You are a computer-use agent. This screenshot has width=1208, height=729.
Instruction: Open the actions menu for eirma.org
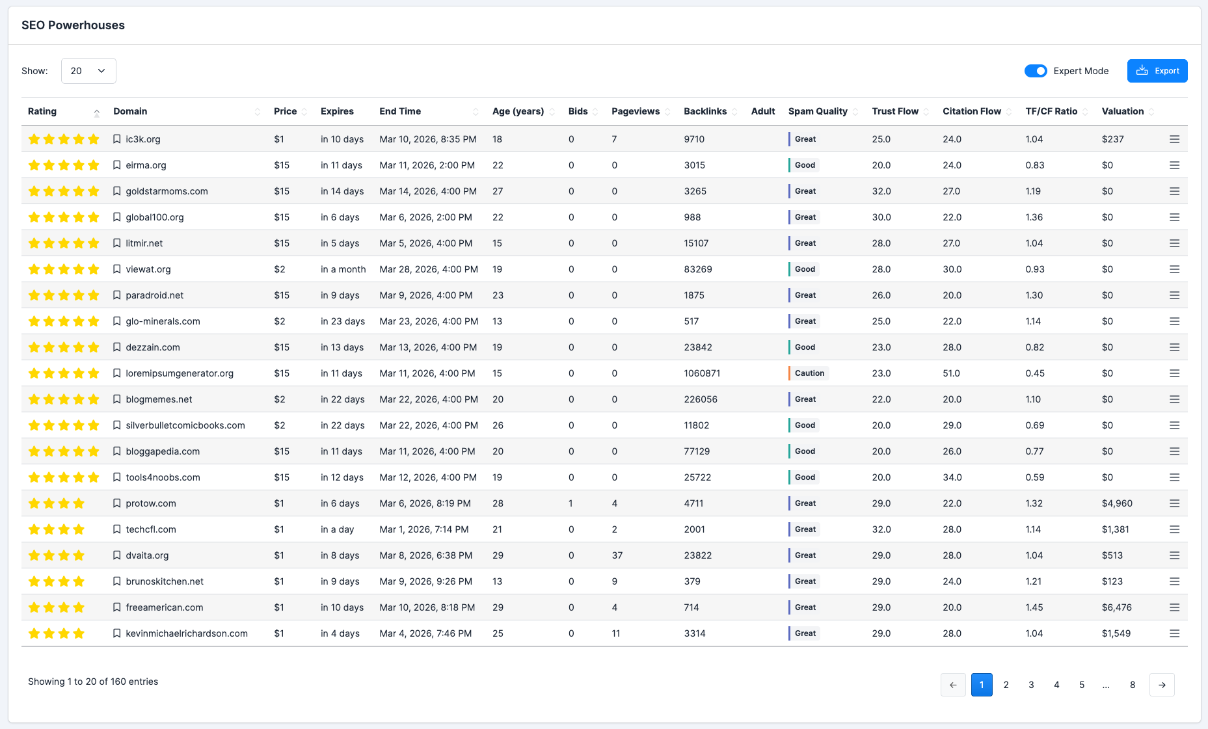(1174, 165)
